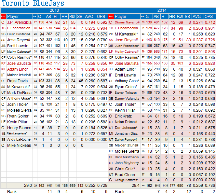Click 2013 team home run total 185
Screen dimensions: 216x193
65,186
